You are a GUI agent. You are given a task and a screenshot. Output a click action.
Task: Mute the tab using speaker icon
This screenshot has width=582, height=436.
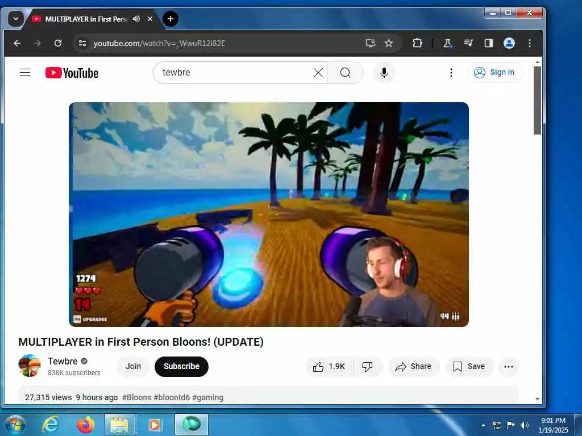(136, 19)
